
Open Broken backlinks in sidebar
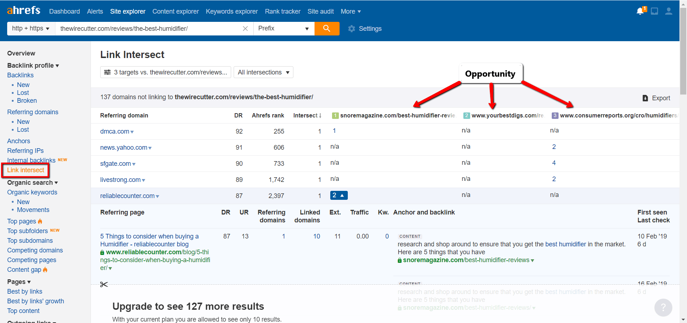pyautogui.click(x=27, y=101)
